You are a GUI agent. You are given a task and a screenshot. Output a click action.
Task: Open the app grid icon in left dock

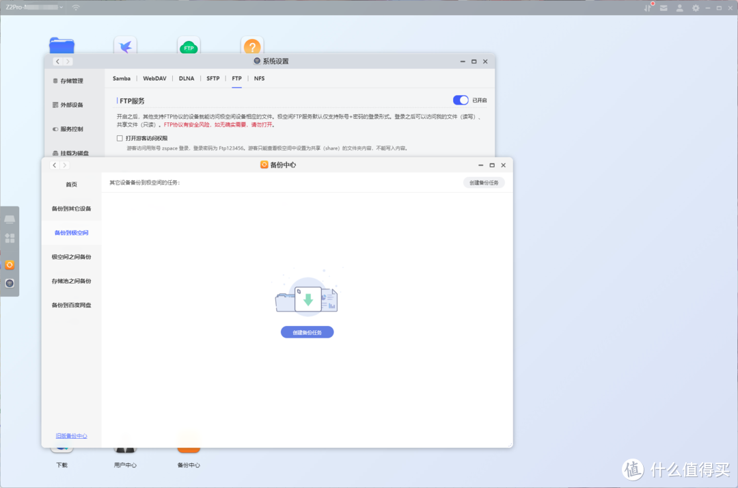[x=10, y=238]
